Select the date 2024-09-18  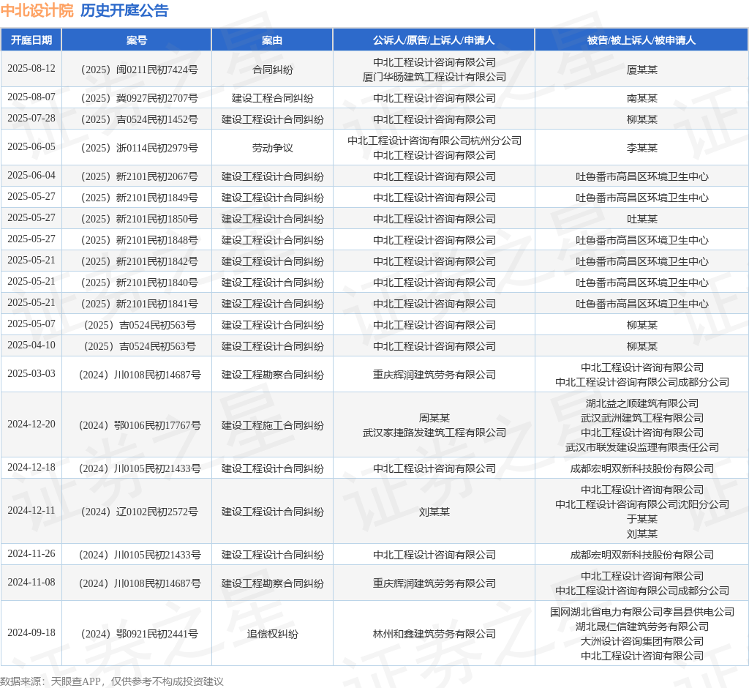click(x=31, y=633)
